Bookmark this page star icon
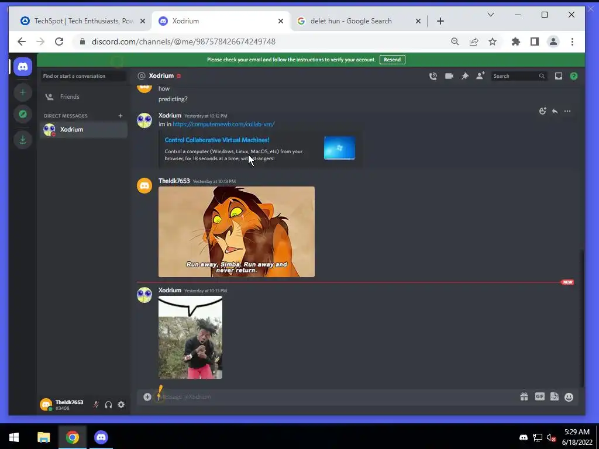Viewport: 599px width, 449px height. point(493,42)
